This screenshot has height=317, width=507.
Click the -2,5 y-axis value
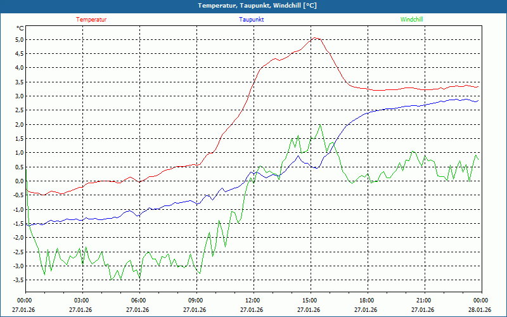(19, 252)
